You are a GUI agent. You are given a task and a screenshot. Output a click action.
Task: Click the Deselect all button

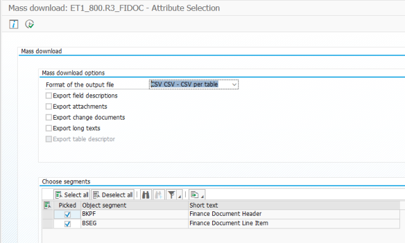tap(113, 195)
